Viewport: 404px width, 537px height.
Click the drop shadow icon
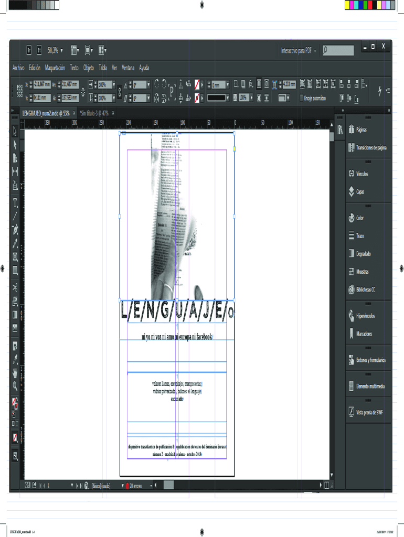(243, 84)
